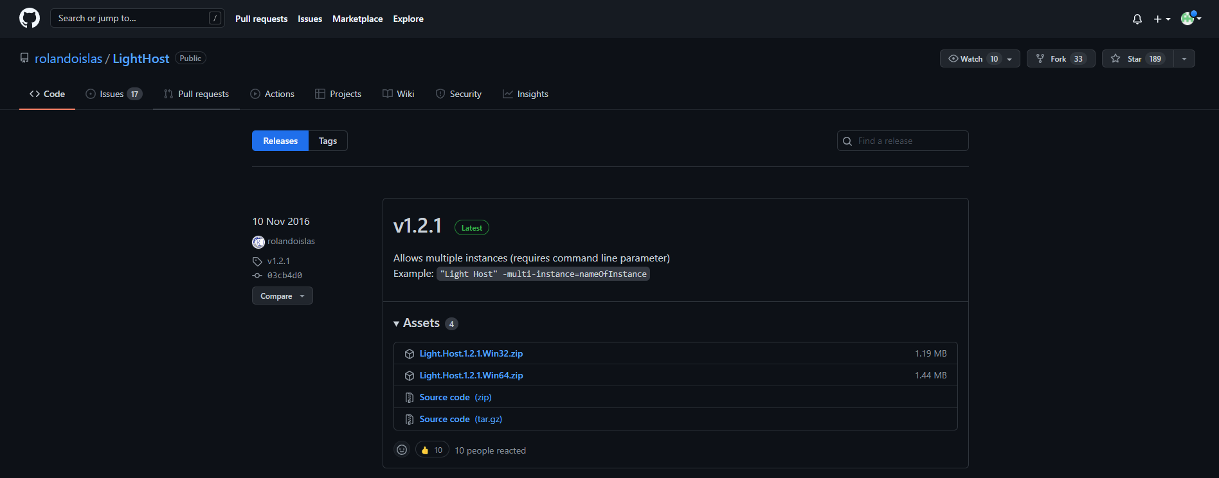
Task: Open the user avatar menu
Action: pyautogui.click(x=1191, y=19)
